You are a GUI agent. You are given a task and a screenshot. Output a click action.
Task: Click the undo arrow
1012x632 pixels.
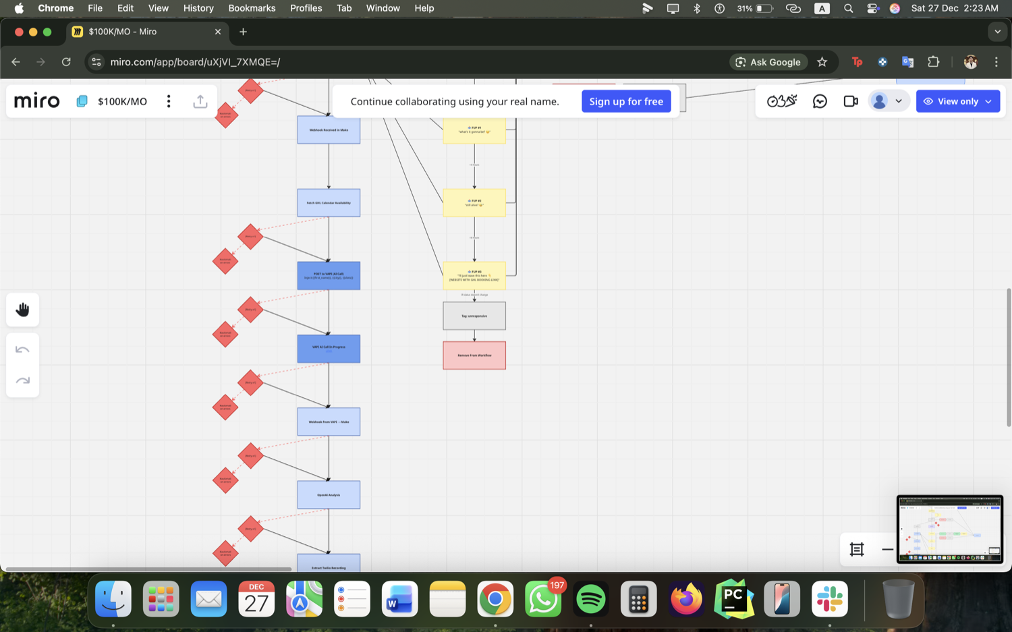(x=23, y=349)
